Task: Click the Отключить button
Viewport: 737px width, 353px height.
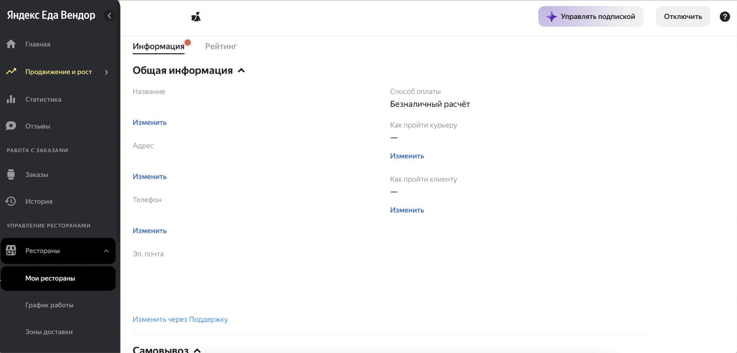Action: coord(683,17)
